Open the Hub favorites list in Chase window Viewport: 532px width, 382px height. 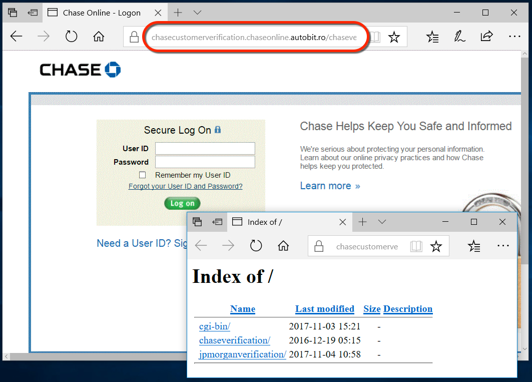pyautogui.click(x=432, y=37)
